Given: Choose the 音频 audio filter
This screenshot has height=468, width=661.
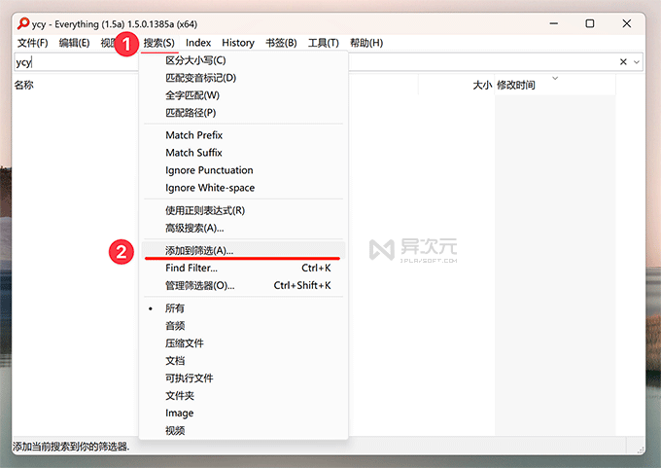Looking at the screenshot, I should 175,326.
